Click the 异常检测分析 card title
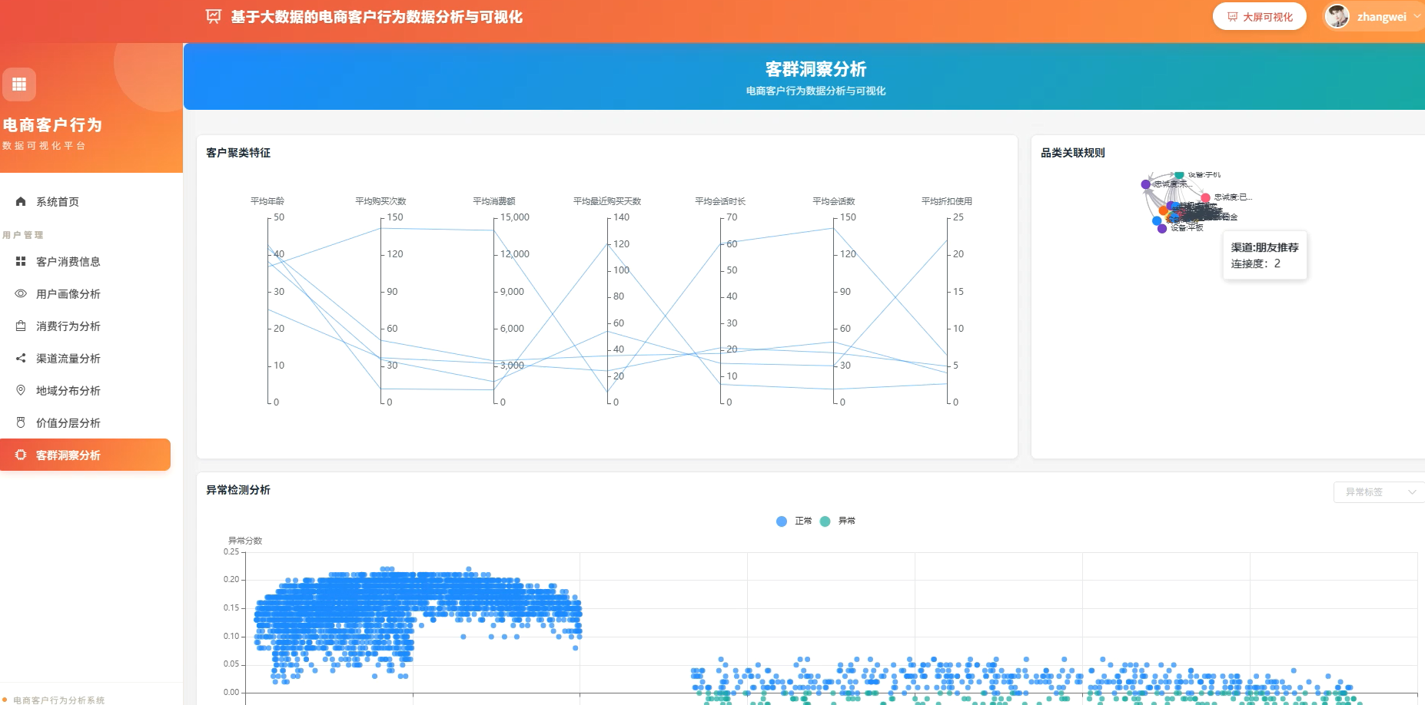 tap(238, 490)
